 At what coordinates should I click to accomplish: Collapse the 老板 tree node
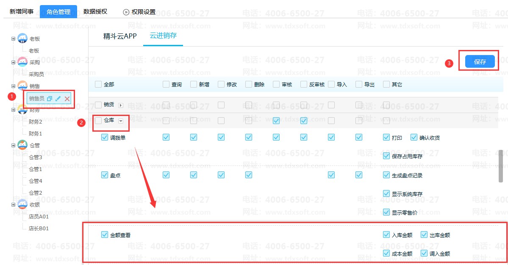[13, 39]
